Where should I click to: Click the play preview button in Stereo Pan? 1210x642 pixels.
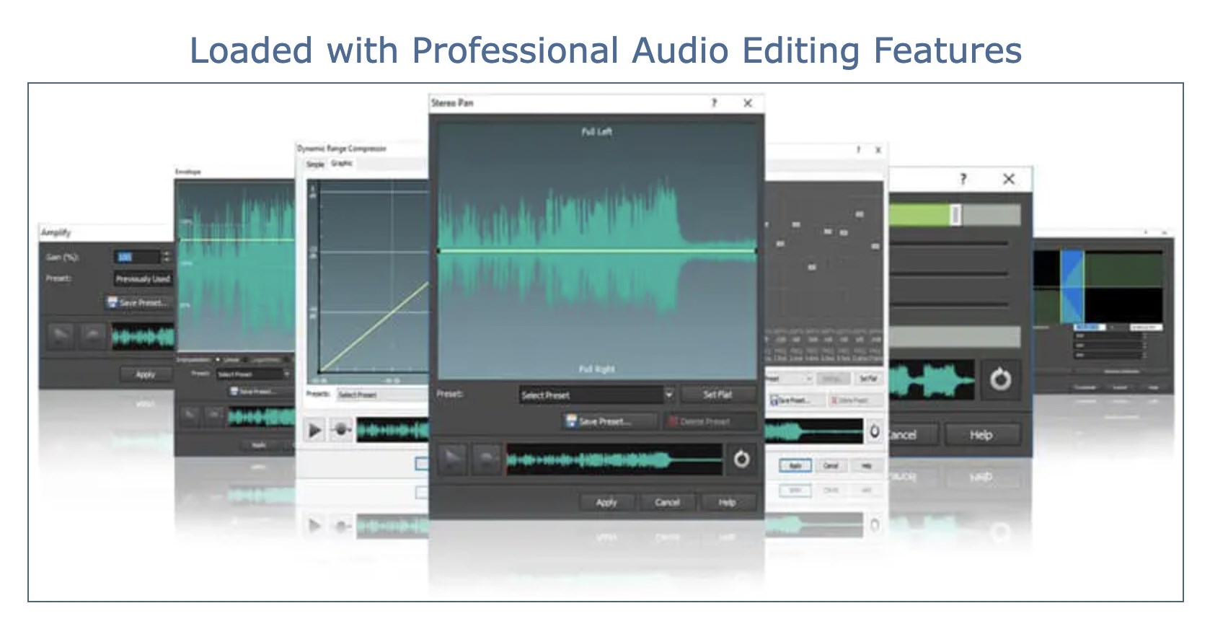click(x=452, y=459)
